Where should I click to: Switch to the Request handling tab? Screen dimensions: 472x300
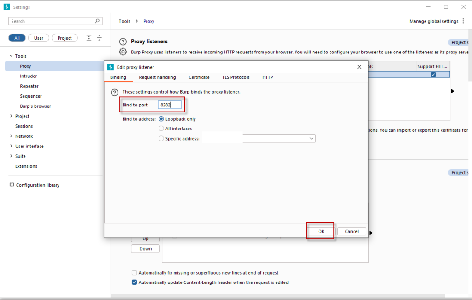pos(157,77)
